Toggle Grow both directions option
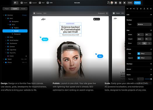The width and height of the screenshot is (153, 110). click(149, 43)
